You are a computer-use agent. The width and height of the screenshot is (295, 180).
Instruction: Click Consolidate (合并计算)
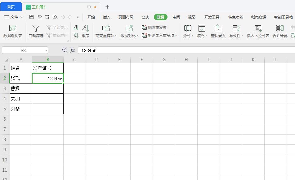coord(280,31)
